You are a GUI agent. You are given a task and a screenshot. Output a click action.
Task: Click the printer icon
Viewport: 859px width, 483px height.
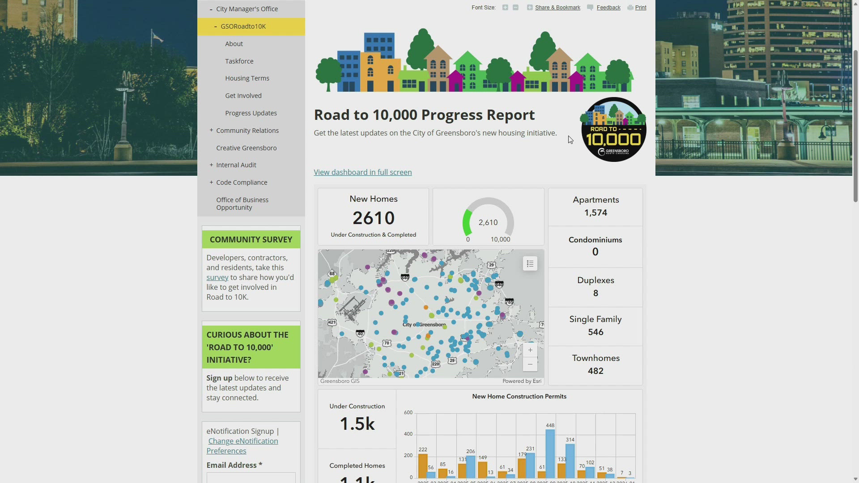point(630,8)
